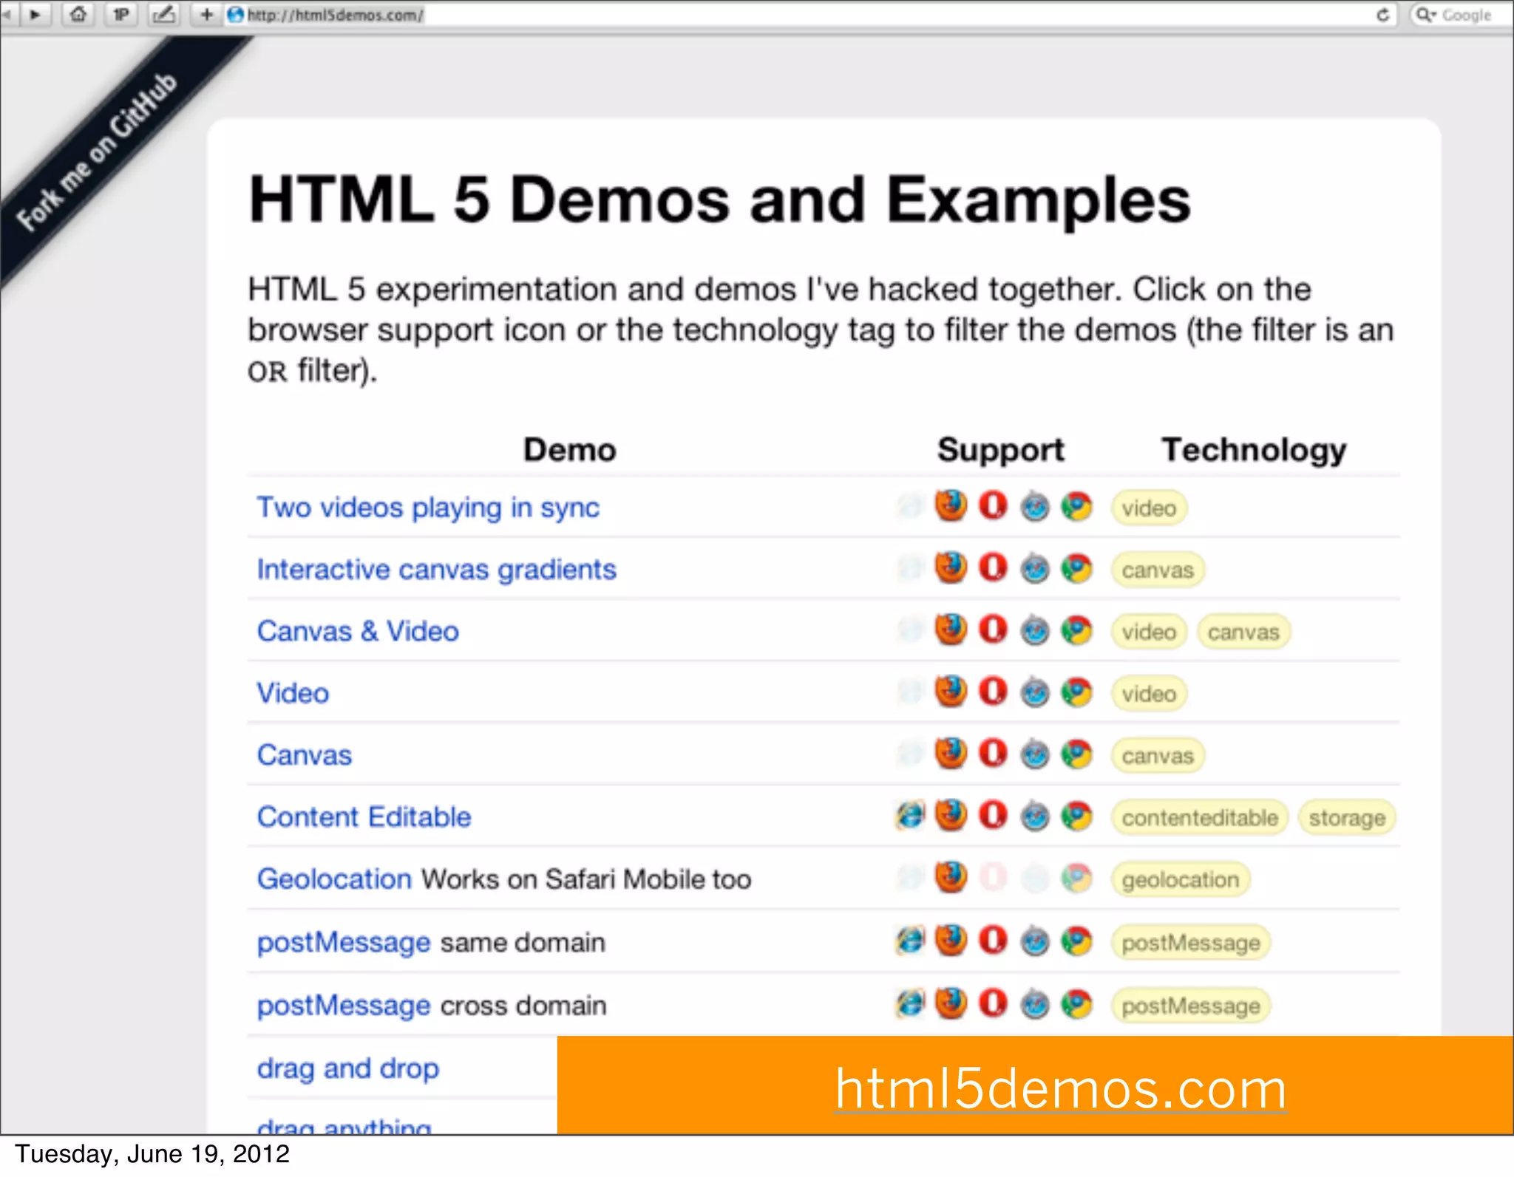Open the drag and drop demo
1514x1177 pixels.
[x=347, y=1068]
